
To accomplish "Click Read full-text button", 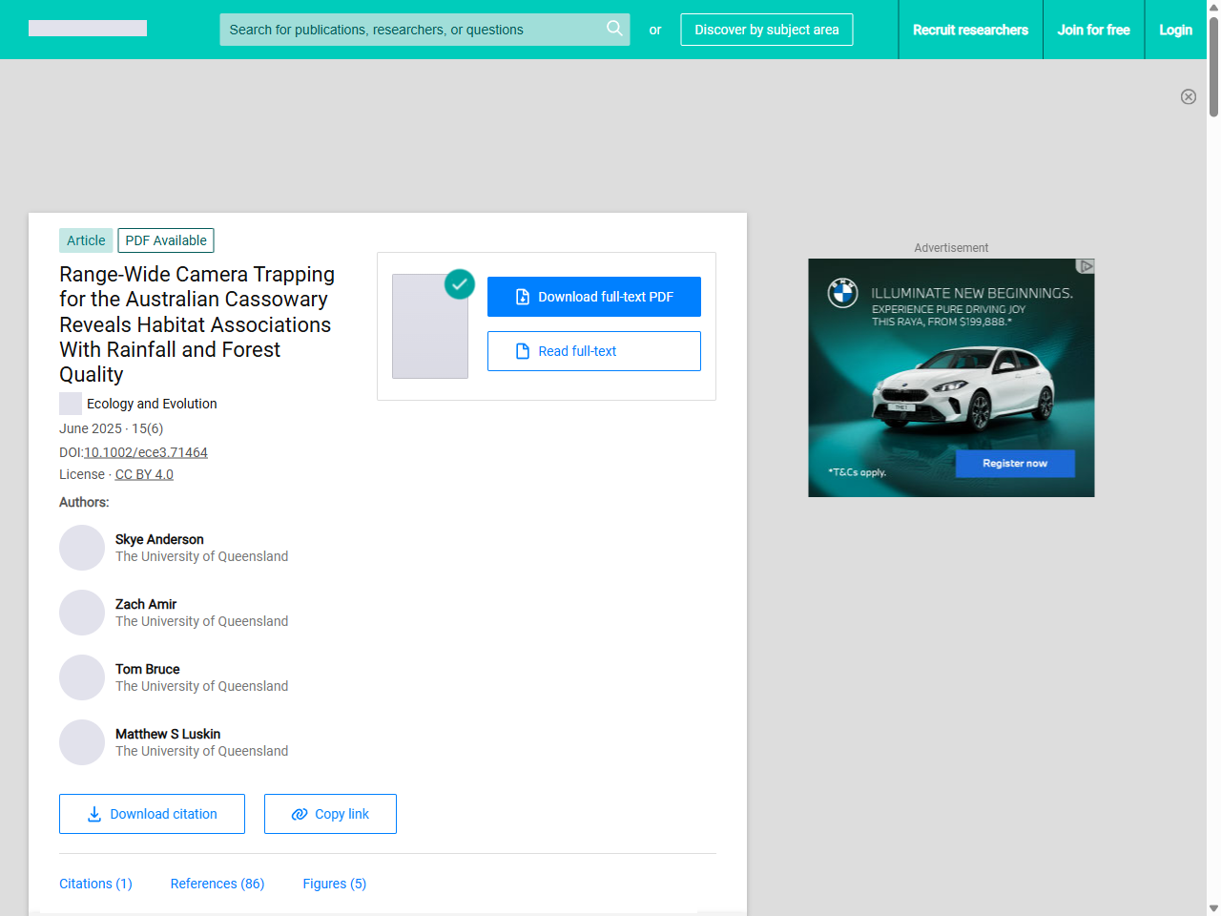I will click(593, 351).
